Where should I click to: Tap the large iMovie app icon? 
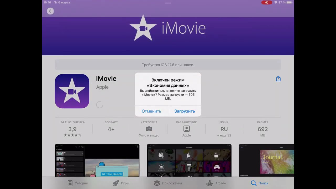tap(72, 91)
